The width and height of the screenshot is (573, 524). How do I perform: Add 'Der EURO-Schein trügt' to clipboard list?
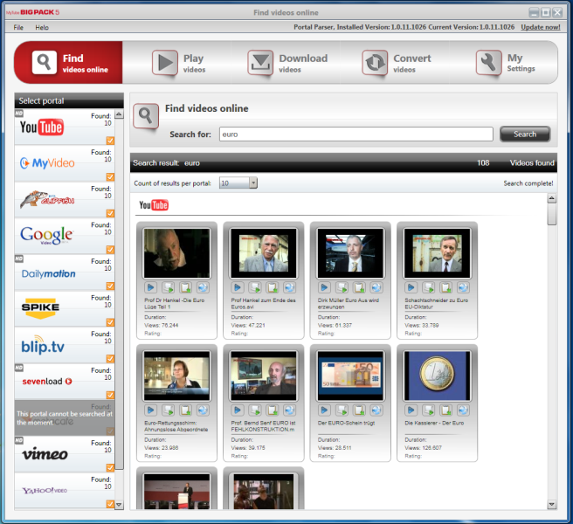(359, 410)
